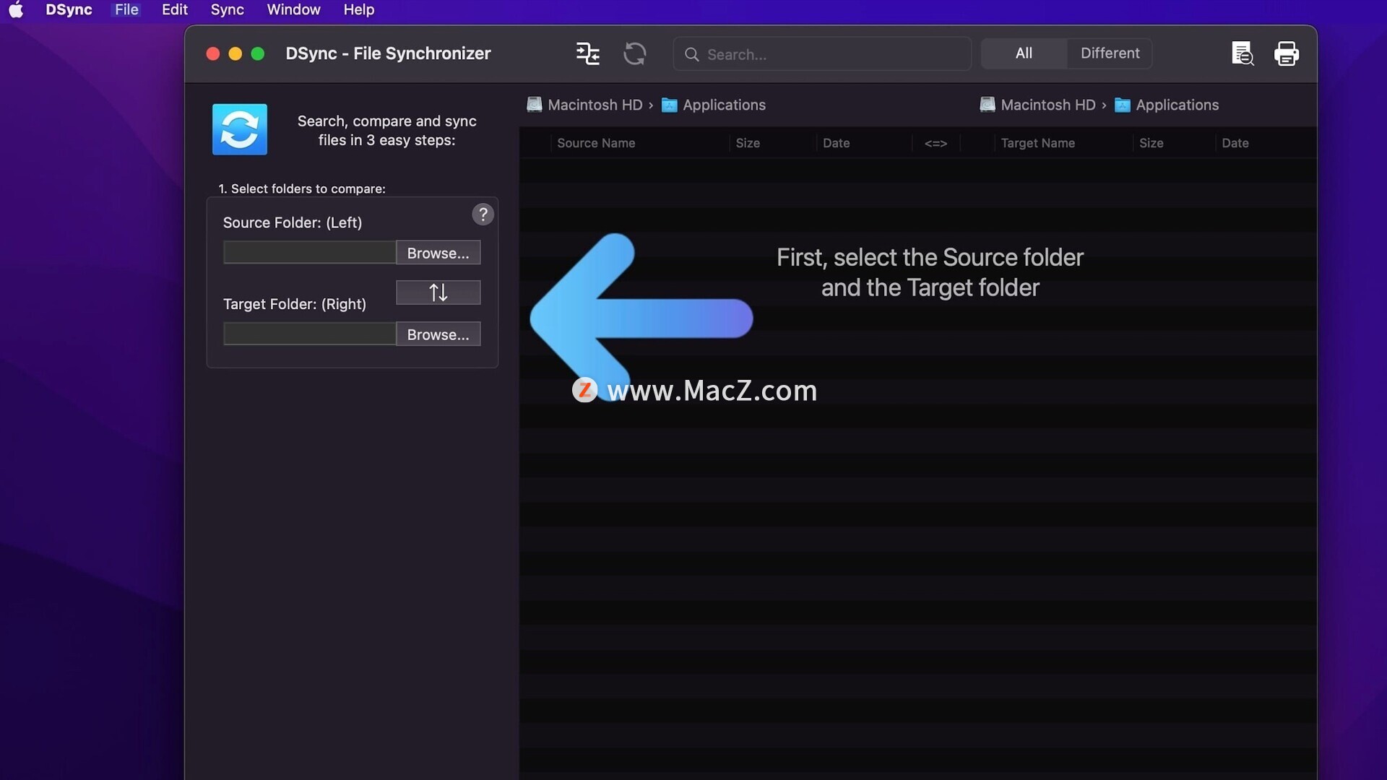
Task: Open the File menu
Action: (126, 10)
